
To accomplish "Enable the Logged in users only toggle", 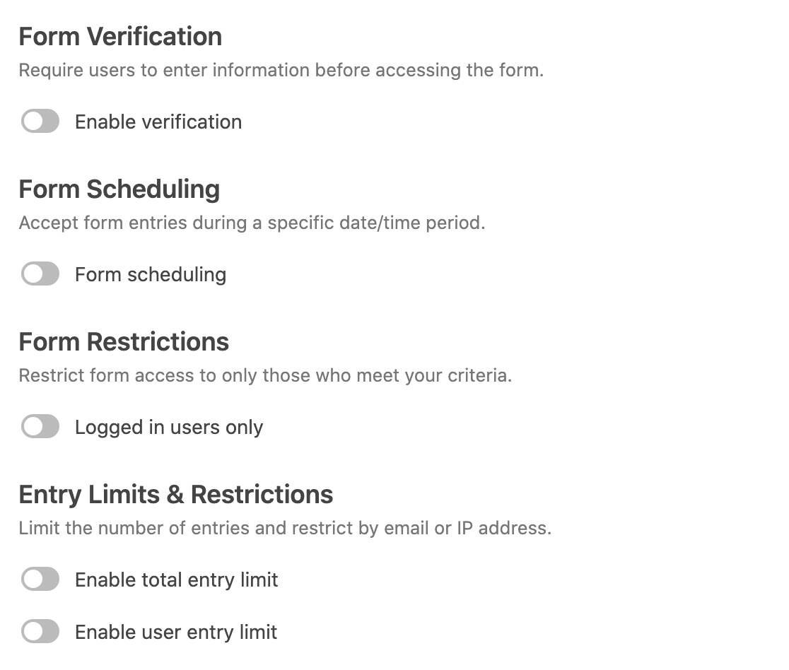I will (x=40, y=426).
